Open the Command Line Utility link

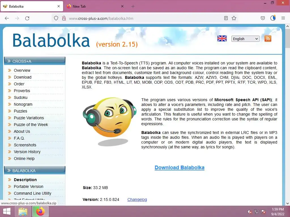[32, 193]
